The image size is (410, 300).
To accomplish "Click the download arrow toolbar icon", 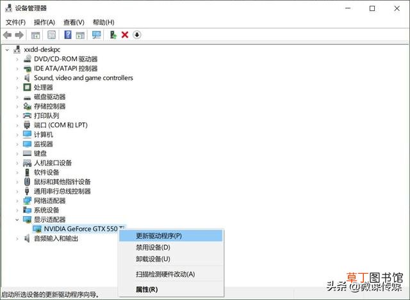I will click(x=137, y=35).
